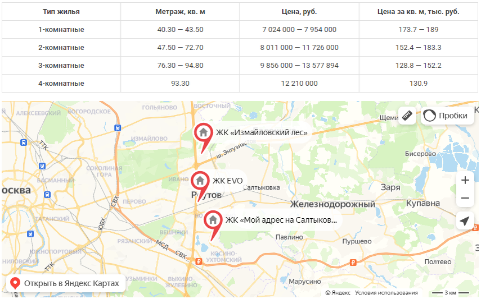Screen dimensions: 481x299
Task: Click «Мой адрес на Салтыков...» label
Action: click(281, 220)
